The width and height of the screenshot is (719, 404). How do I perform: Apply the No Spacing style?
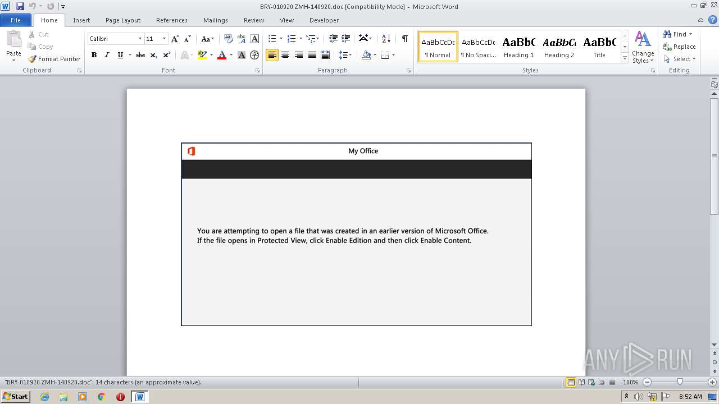coord(478,47)
